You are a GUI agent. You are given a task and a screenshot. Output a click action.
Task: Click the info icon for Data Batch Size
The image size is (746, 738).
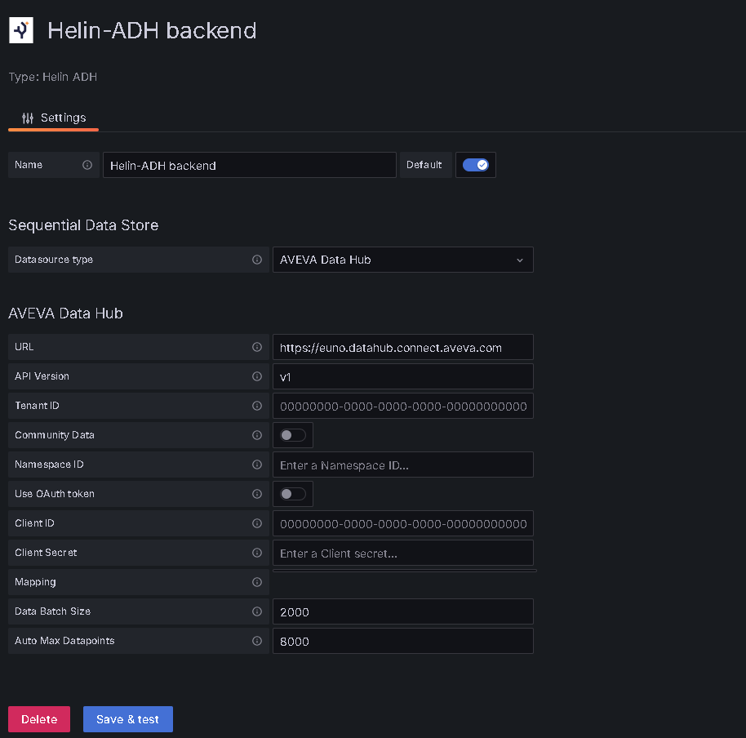click(257, 612)
